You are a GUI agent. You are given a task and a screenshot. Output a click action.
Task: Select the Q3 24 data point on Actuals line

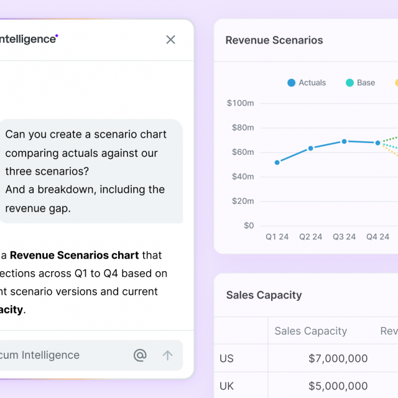pyautogui.click(x=344, y=141)
